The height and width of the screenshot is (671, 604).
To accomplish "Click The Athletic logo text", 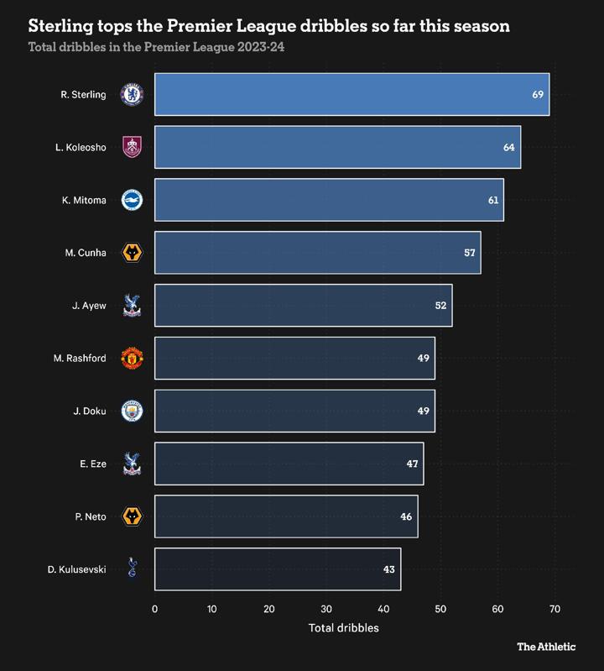I will coord(546,647).
